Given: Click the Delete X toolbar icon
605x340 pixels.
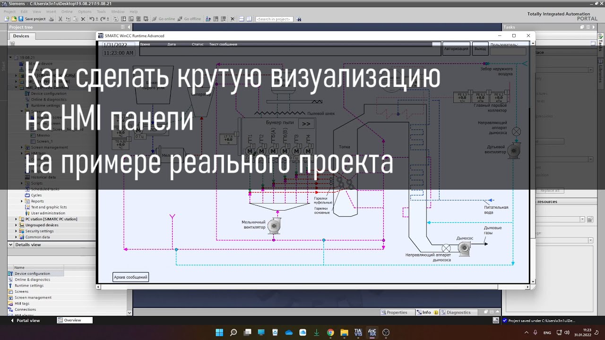Looking at the screenshot, I should (83, 19).
